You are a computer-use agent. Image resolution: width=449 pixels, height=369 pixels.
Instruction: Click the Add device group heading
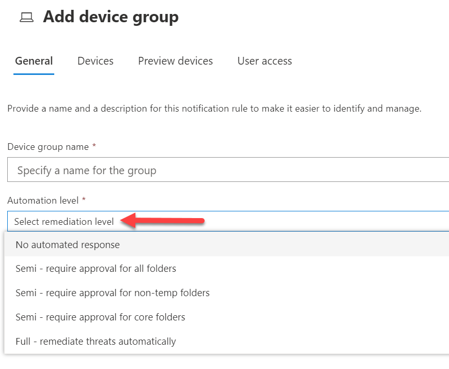pos(111,17)
